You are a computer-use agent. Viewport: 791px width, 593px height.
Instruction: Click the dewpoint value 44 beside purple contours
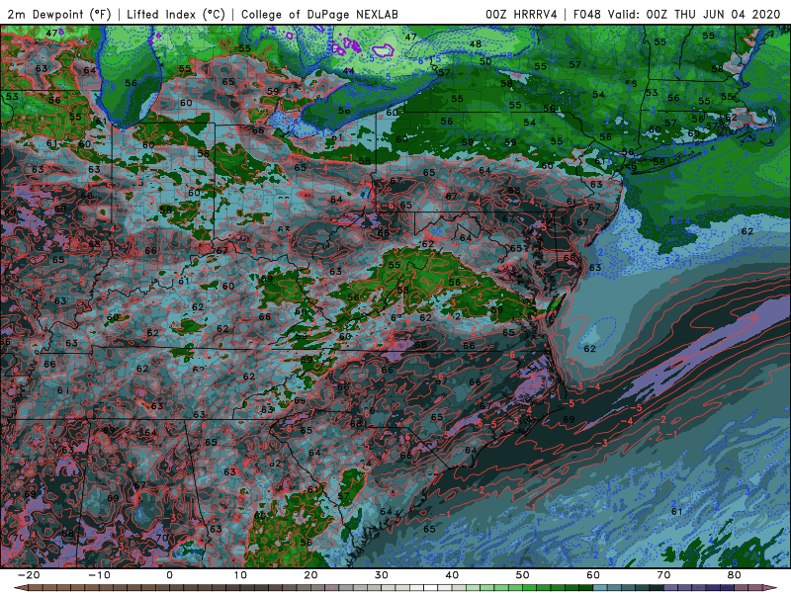click(x=348, y=71)
